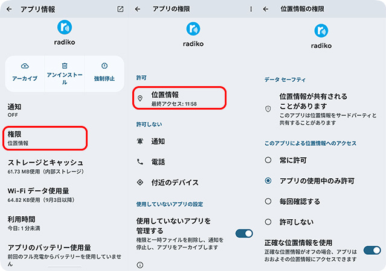Open the 権限 位置情報 row
Viewport: 386px width, 271px height.
point(45,138)
